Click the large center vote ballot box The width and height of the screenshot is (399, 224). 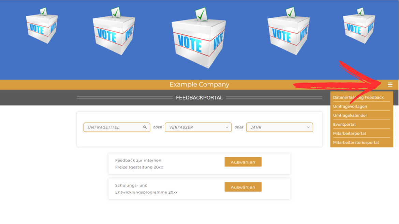coord(199,38)
